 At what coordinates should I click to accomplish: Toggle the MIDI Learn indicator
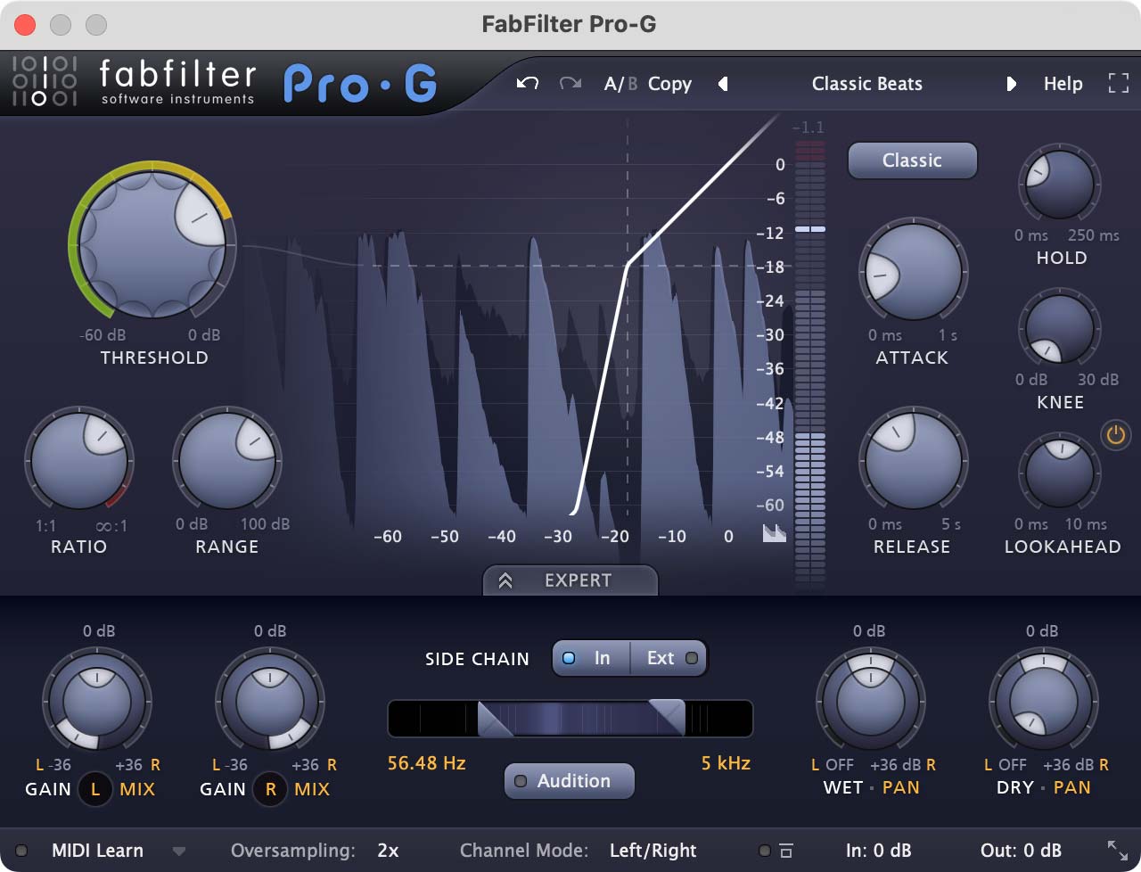[22, 851]
